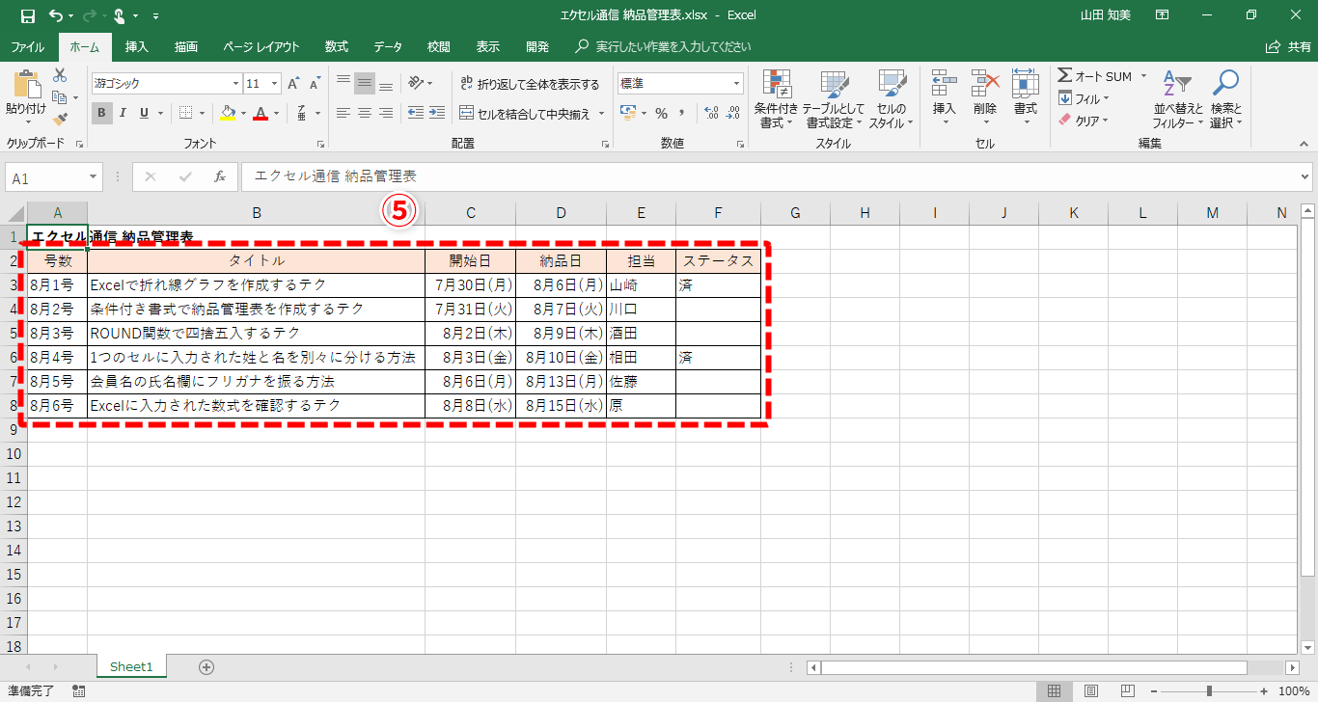Click the Copy icon in clipboard group
The image size is (1318, 702).
60,97
